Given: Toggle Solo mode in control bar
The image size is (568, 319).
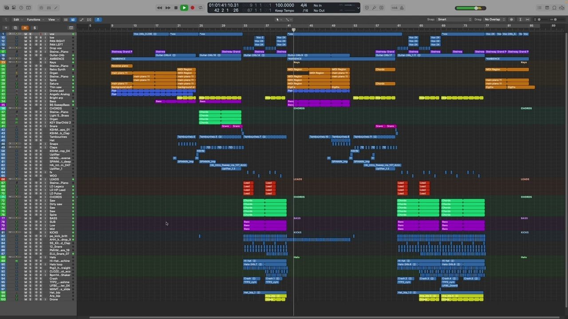Looking at the screenshot, I should [x=382, y=8].
